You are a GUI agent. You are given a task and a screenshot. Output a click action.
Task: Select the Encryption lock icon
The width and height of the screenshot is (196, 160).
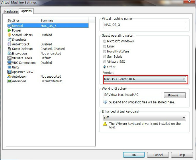9,54
